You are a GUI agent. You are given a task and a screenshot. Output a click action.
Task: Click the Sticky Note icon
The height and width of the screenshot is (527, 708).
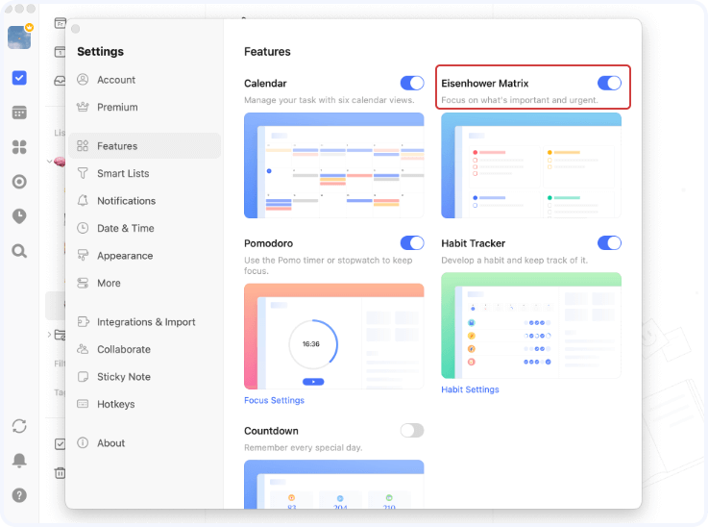83,376
